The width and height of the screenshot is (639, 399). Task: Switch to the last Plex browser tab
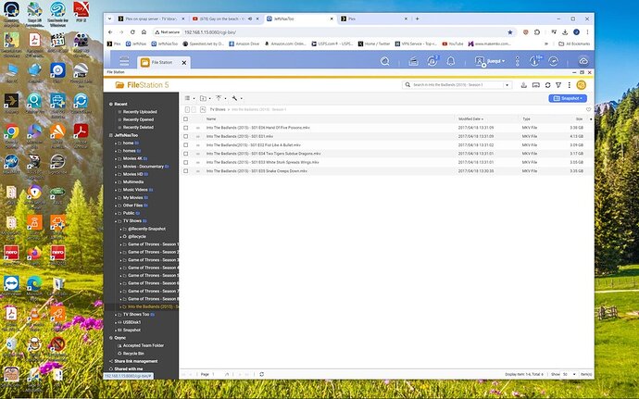pyautogui.click(x=374, y=19)
